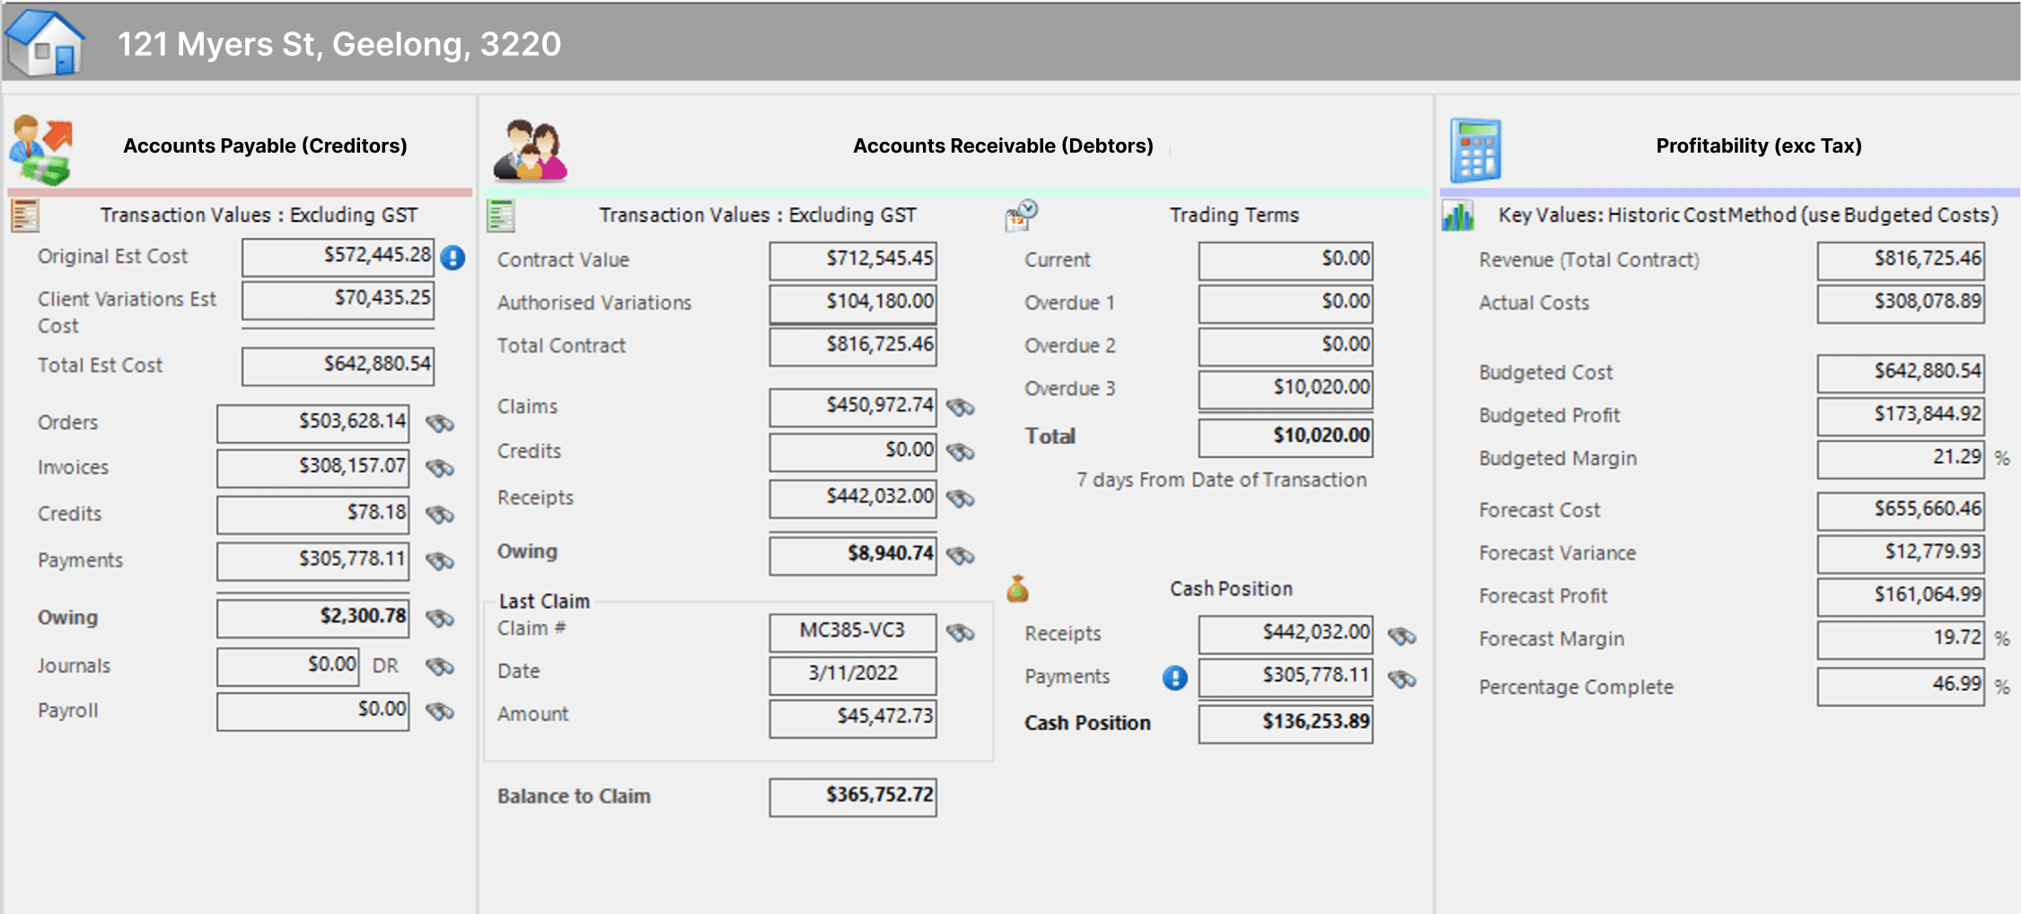View Accounts Payable Payments with binoculars icon

click(x=439, y=561)
